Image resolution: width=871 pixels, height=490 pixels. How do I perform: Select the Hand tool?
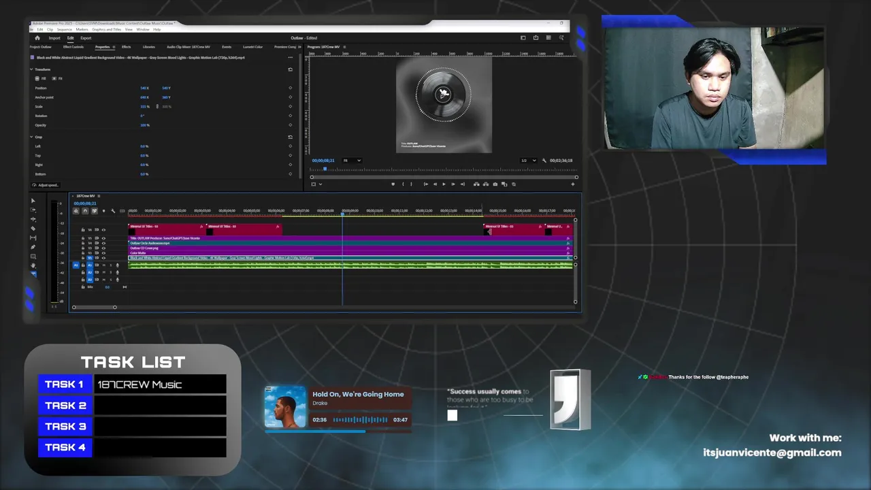(33, 265)
